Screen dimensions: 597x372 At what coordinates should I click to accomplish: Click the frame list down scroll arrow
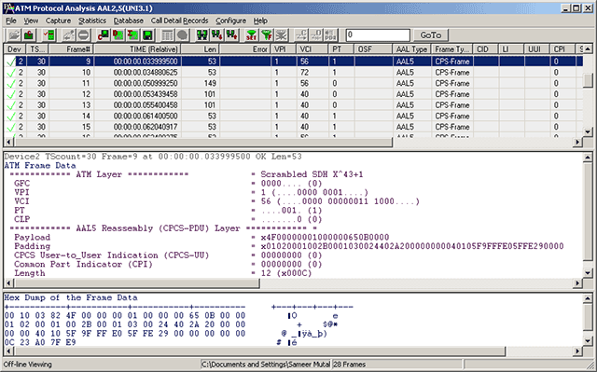pos(588,132)
